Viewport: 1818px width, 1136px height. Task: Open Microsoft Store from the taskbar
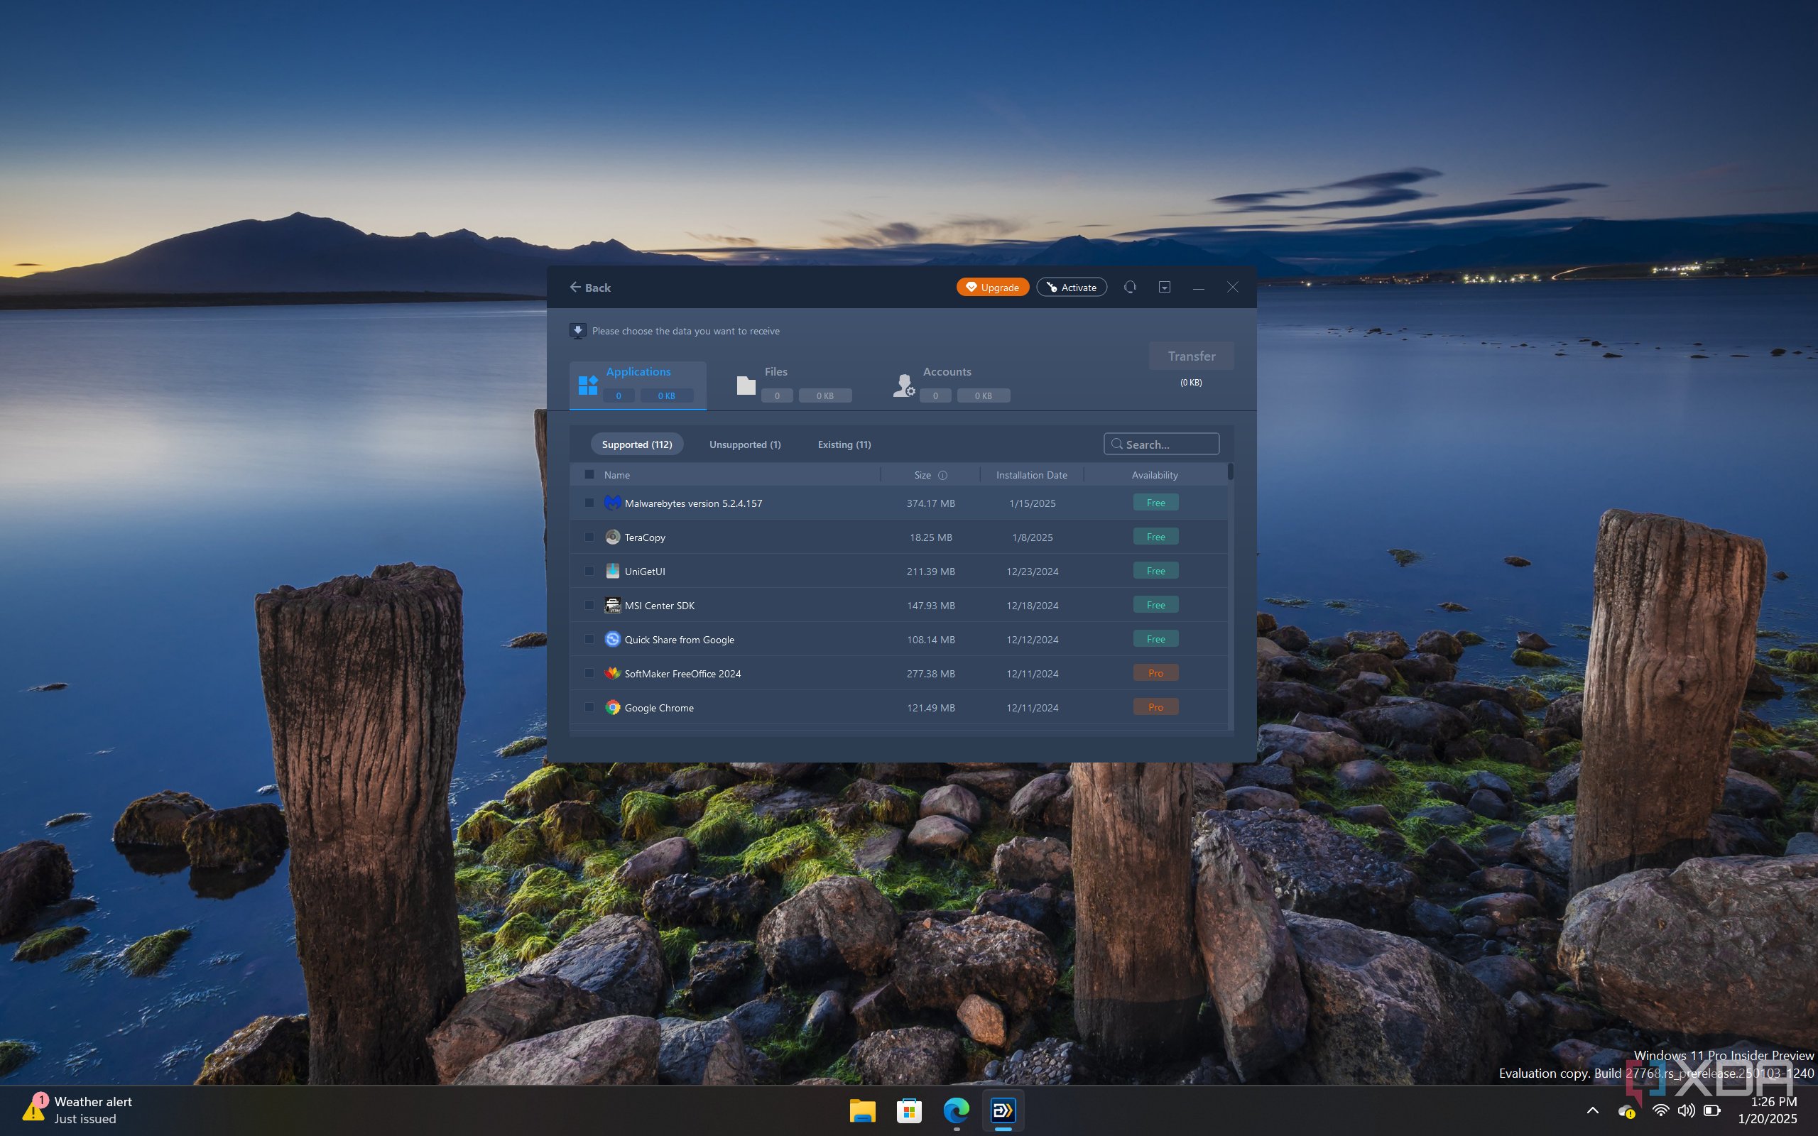click(x=909, y=1110)
